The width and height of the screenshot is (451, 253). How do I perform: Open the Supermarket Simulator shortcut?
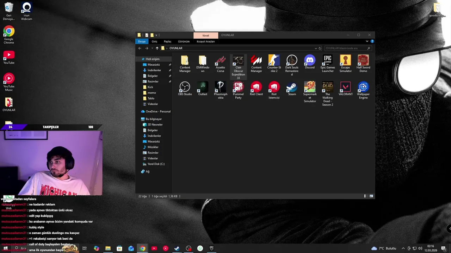(310, 92)
